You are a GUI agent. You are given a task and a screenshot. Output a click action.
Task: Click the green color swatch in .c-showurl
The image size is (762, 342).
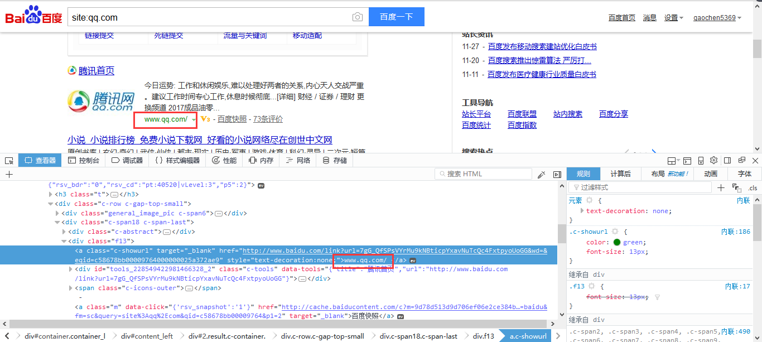click(616, 242)
